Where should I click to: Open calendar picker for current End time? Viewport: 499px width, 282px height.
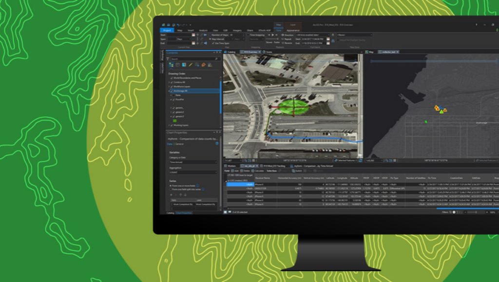tap(193, 43)
